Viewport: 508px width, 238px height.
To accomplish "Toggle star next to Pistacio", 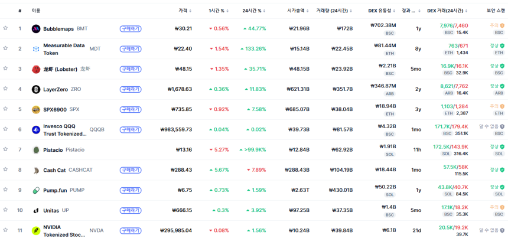I will coord(5,149).
